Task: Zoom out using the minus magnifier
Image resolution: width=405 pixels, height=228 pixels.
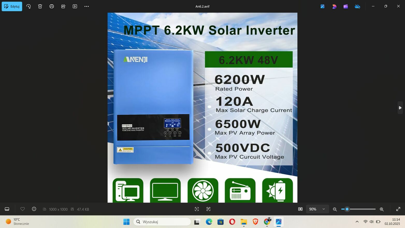Action: (335, 209)
